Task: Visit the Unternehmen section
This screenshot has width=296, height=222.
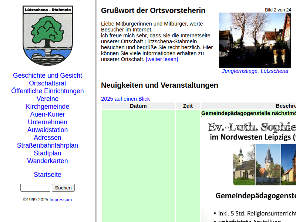Action: (x=47, y=122)
